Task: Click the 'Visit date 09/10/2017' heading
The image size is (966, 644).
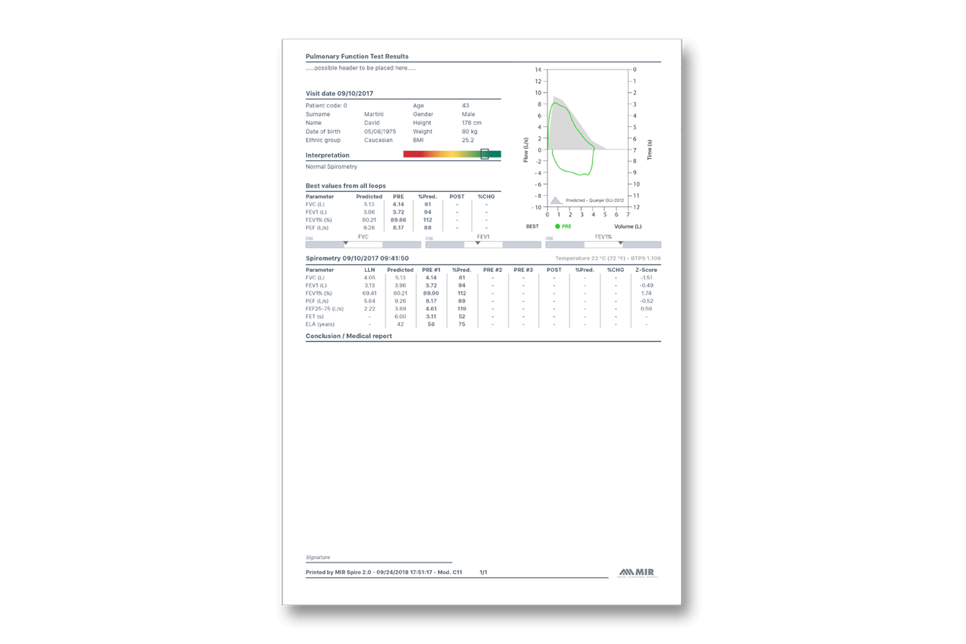Action: point(339,93)
